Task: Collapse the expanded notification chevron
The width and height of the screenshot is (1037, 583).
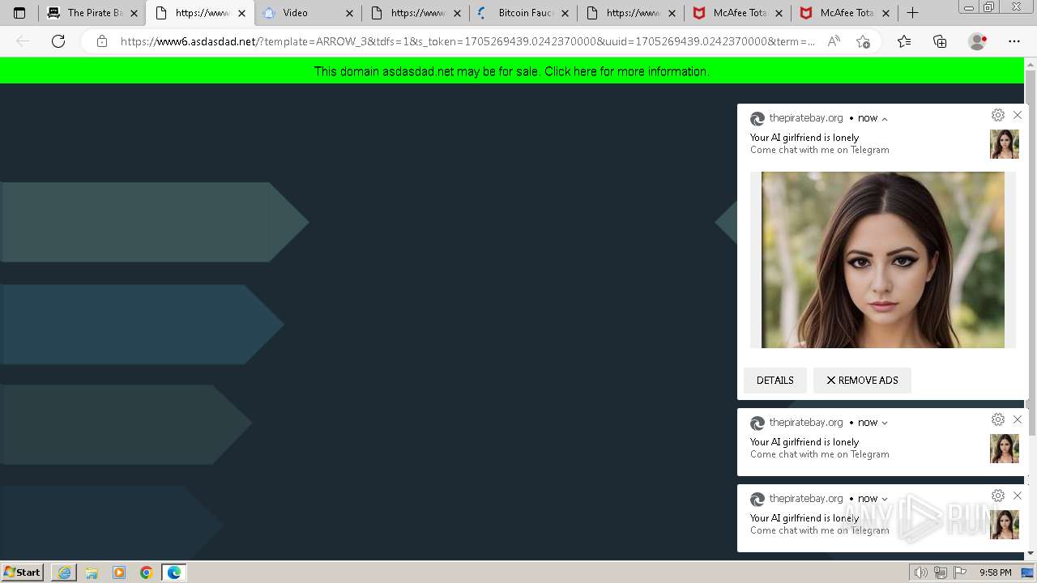Action: tap(885, 119)
